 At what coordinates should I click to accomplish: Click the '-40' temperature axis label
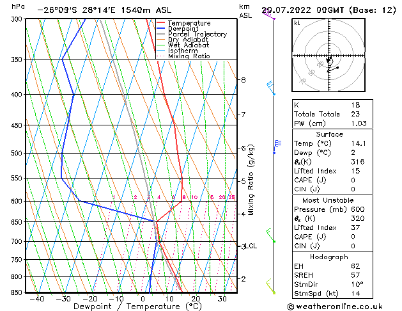[x=37, y=299]
